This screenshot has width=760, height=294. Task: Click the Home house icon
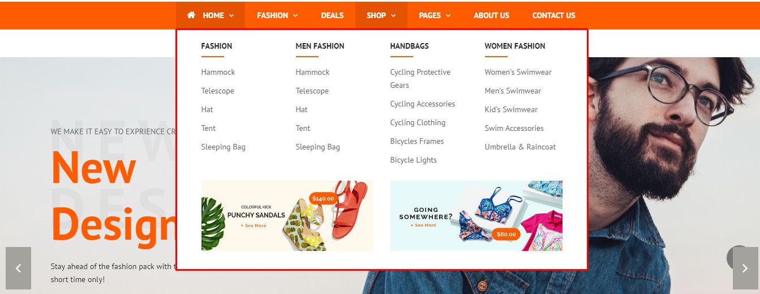coord(191,15)
